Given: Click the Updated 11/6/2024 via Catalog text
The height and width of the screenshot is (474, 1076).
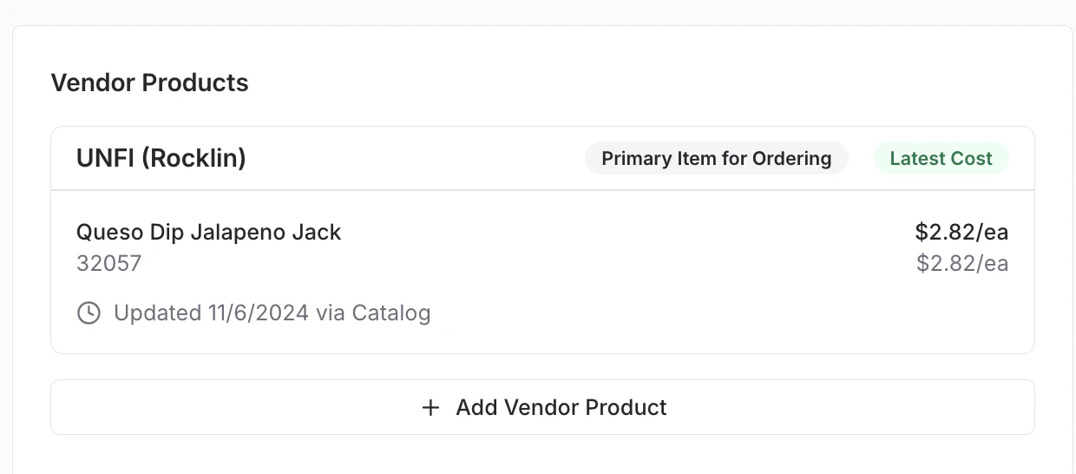Looking at the screenshot, I should (x=272, y=313).
